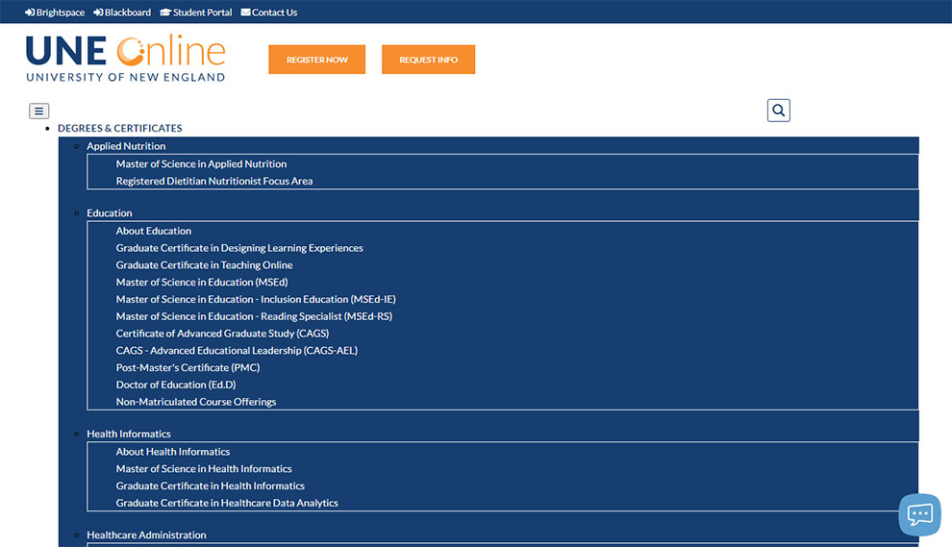
Task: Open the Blackboard login link
Action: (122, 12)
